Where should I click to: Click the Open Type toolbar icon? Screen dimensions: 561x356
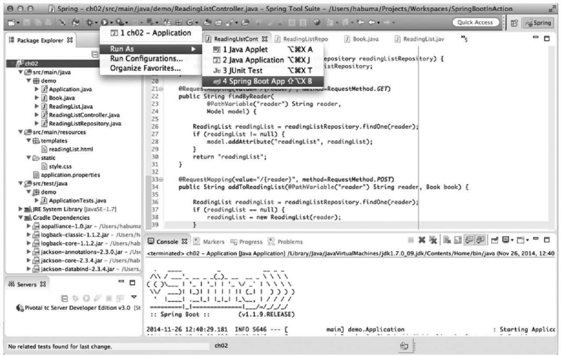(x=207, y=23)
